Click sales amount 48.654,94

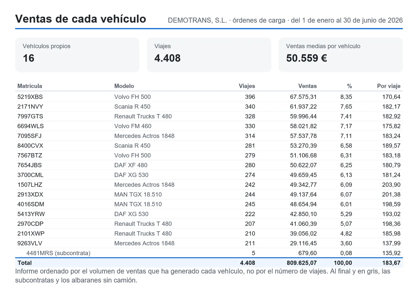pyautogui.click(x=303, y=204)
